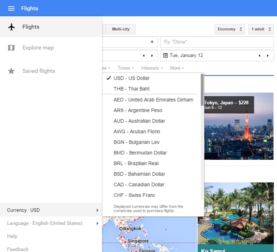
Task: Go to next day for Tue, January 12
Action: [268, 56]
